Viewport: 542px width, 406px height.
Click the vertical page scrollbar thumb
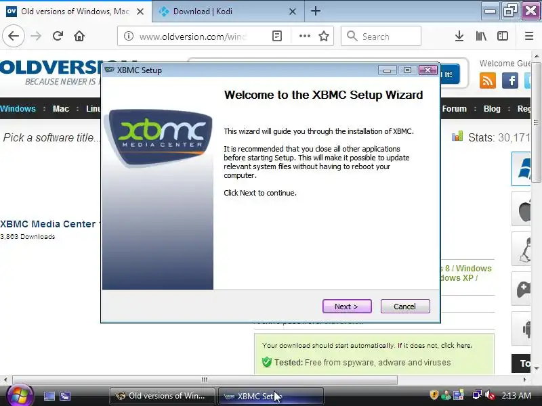pyautogui.click(x=536, y=122)
